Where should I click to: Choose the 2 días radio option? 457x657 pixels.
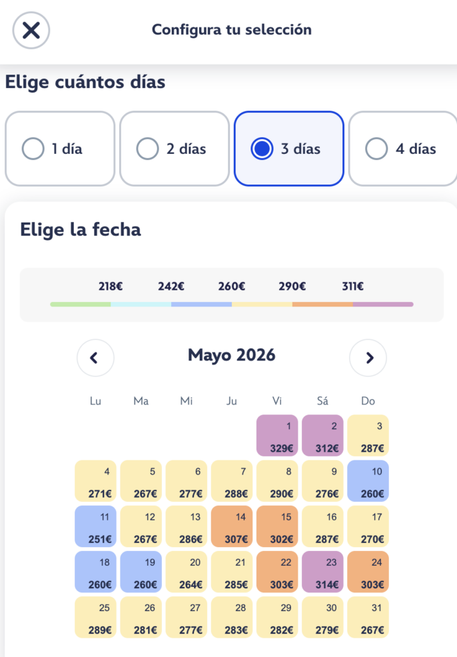pos(175,149)
